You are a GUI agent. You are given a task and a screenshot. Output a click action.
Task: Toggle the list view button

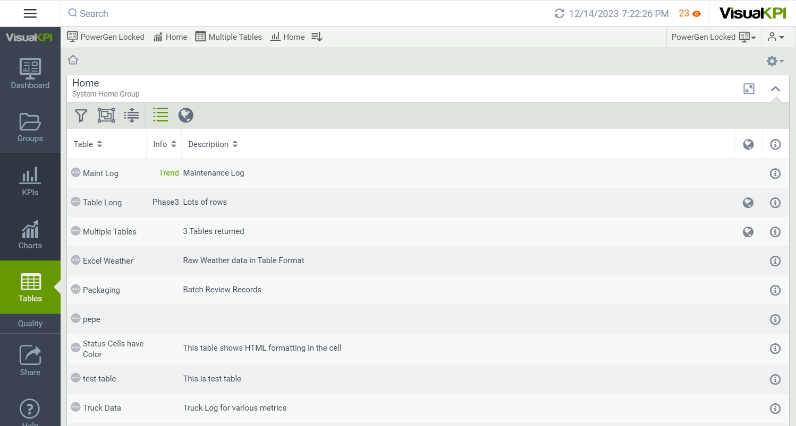160,115
